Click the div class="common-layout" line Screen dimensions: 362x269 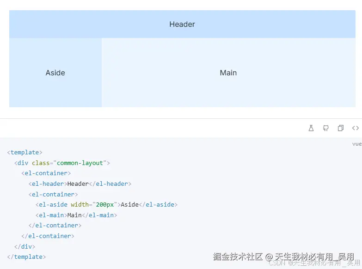coord(62,163)
